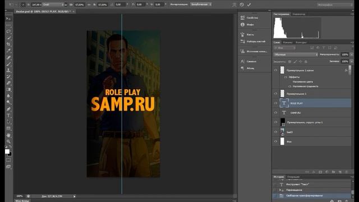
Task: Click the link width and height icon
Action: coord(89,4)
